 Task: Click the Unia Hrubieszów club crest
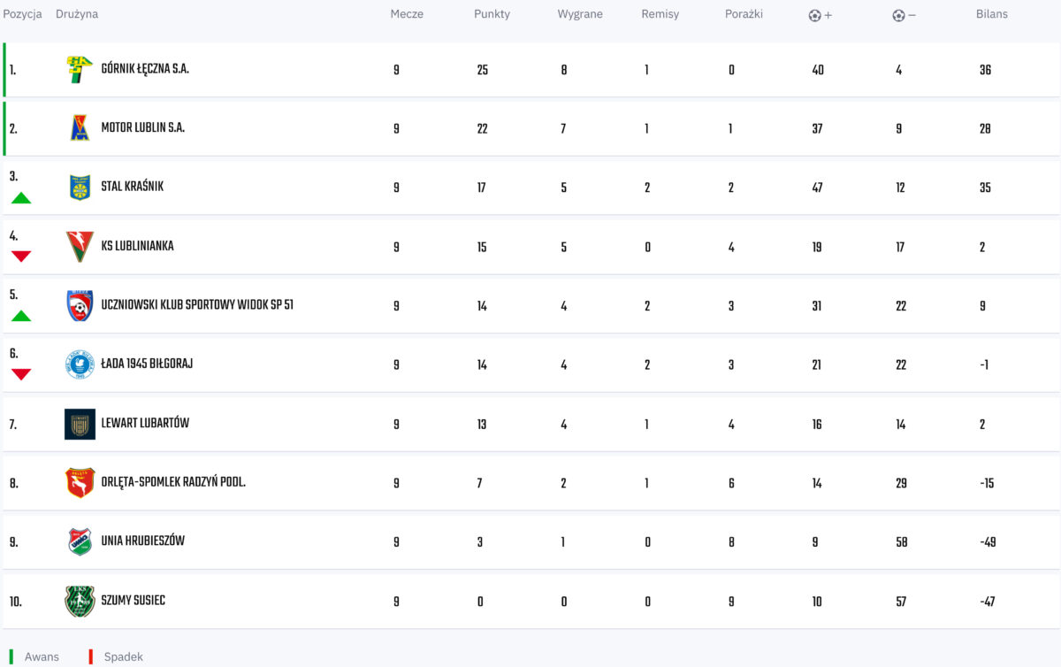(x=80, y=541)
